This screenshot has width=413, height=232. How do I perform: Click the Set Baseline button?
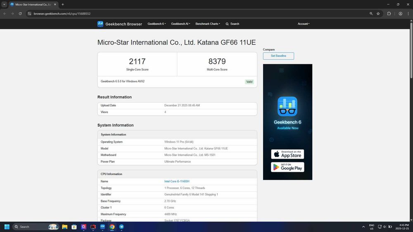[x=278, y=56]
